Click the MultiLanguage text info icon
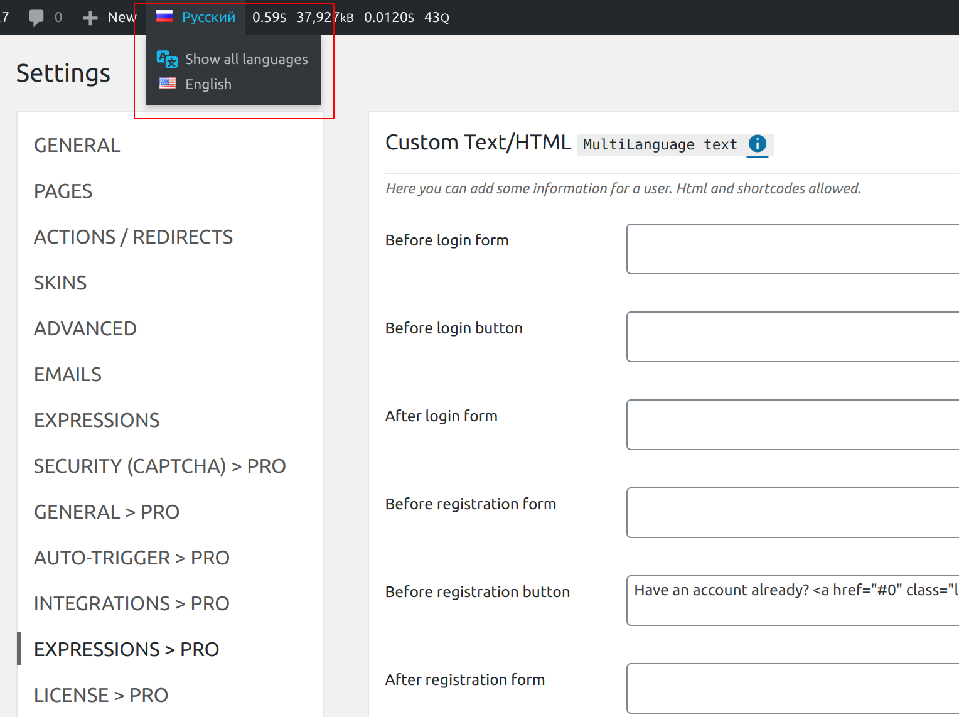This screenshot has width=959, height=717. coord(758,144)
